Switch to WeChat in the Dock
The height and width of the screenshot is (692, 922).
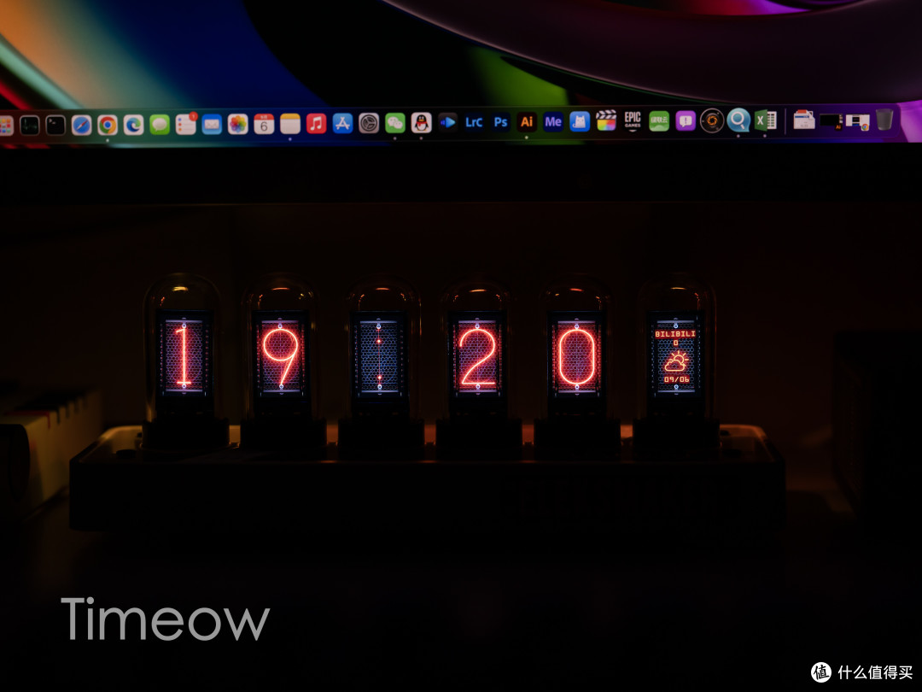tap(394, 123)
